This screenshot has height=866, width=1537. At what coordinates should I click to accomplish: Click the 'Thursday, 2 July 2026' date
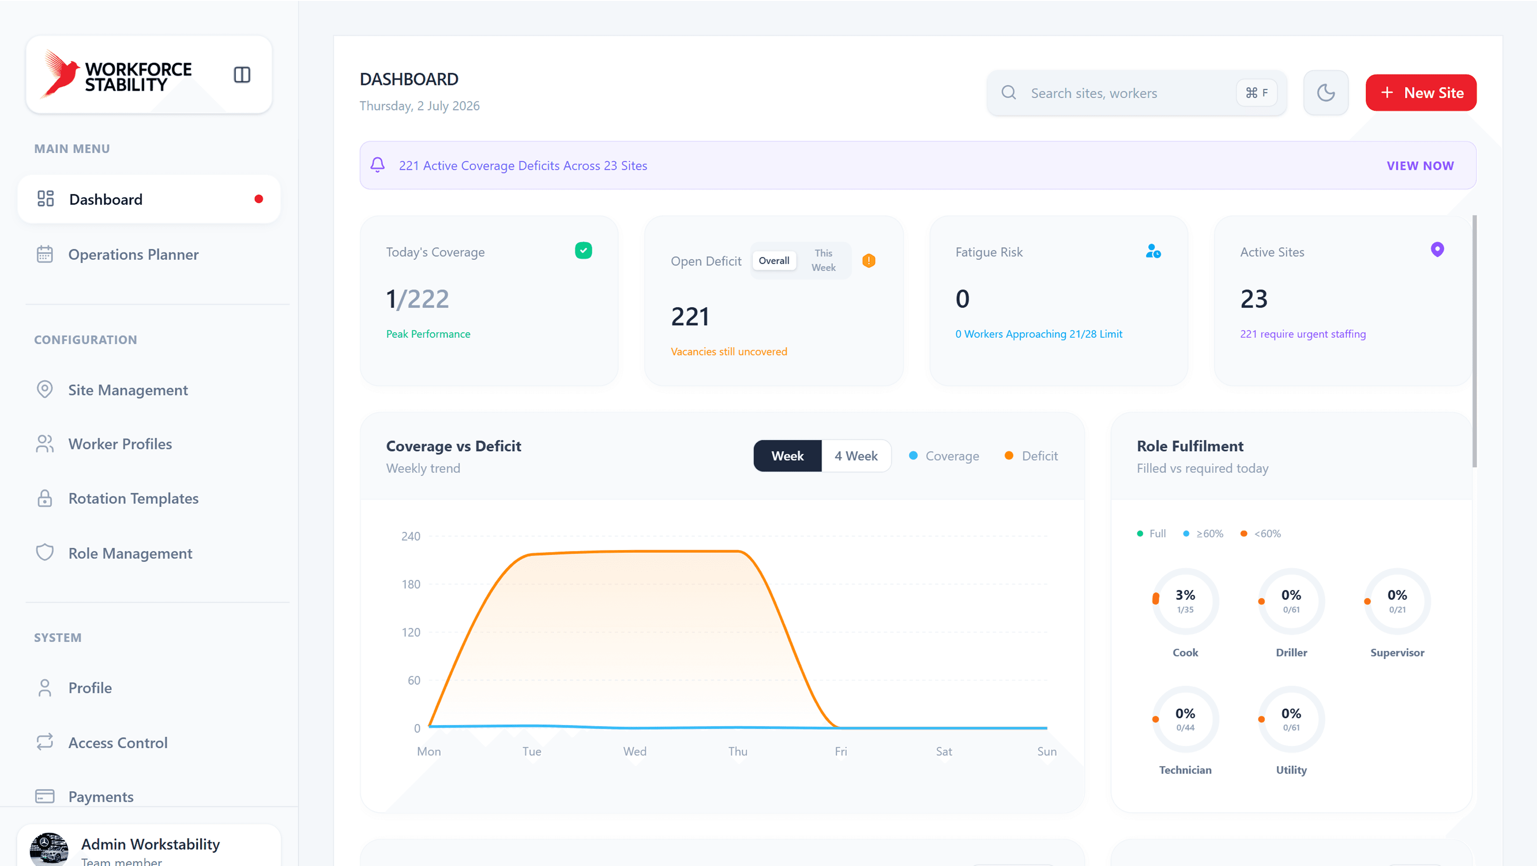coord(419,106)
